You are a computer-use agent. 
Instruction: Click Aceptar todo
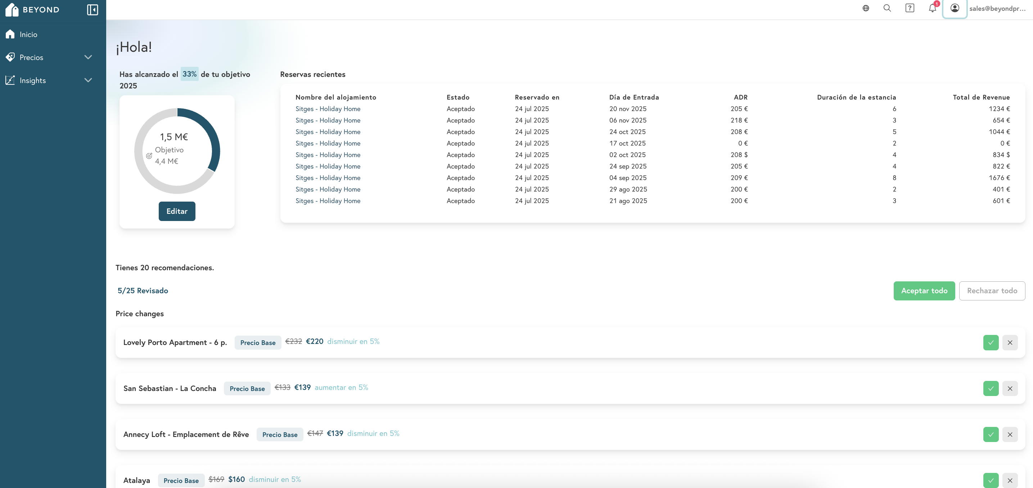coord(924,291)
